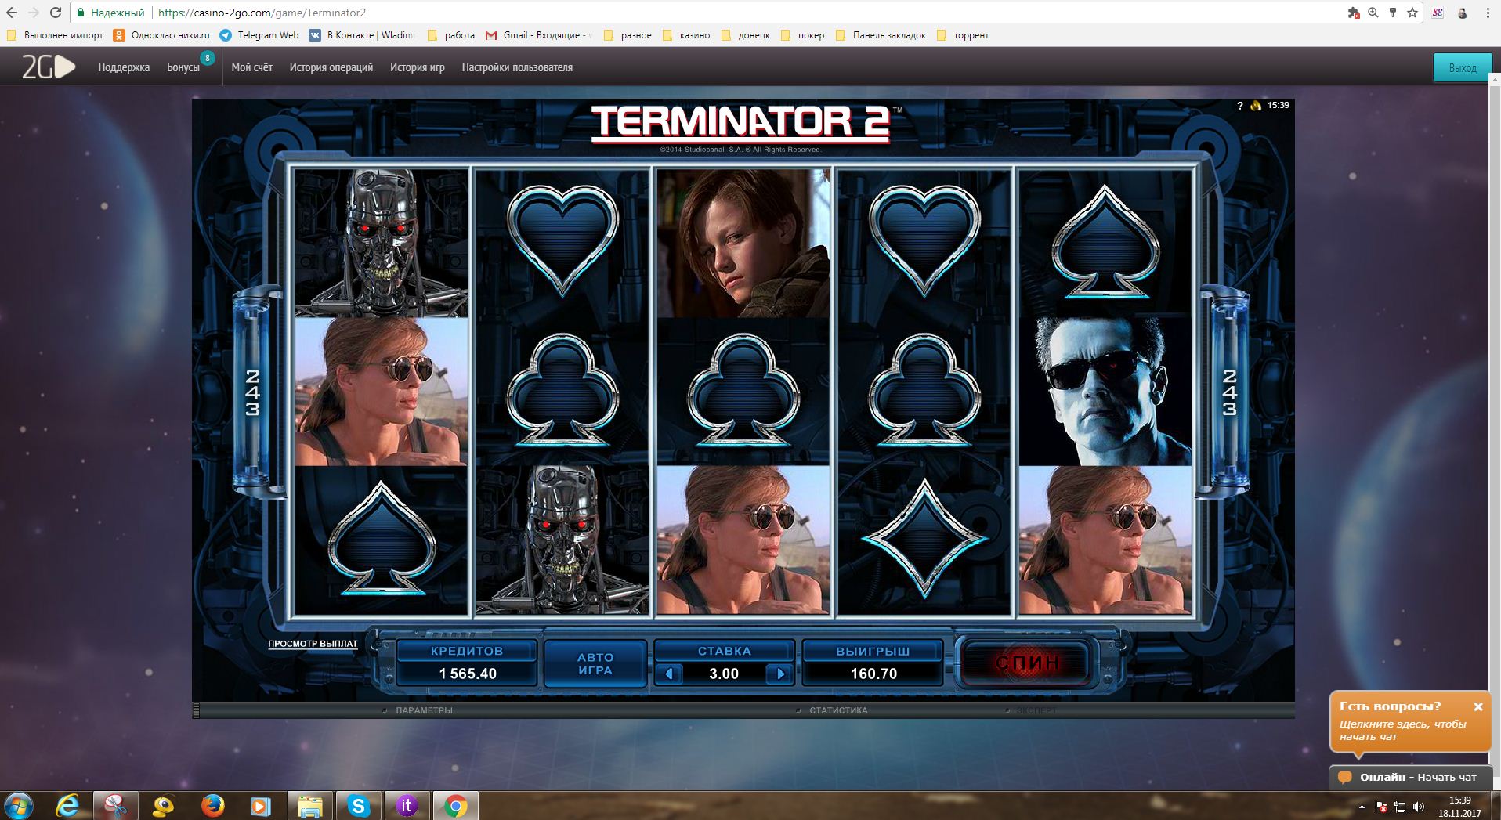
Task: Open File Explorer from the taskbar
Action: click(x=309, y=806)
